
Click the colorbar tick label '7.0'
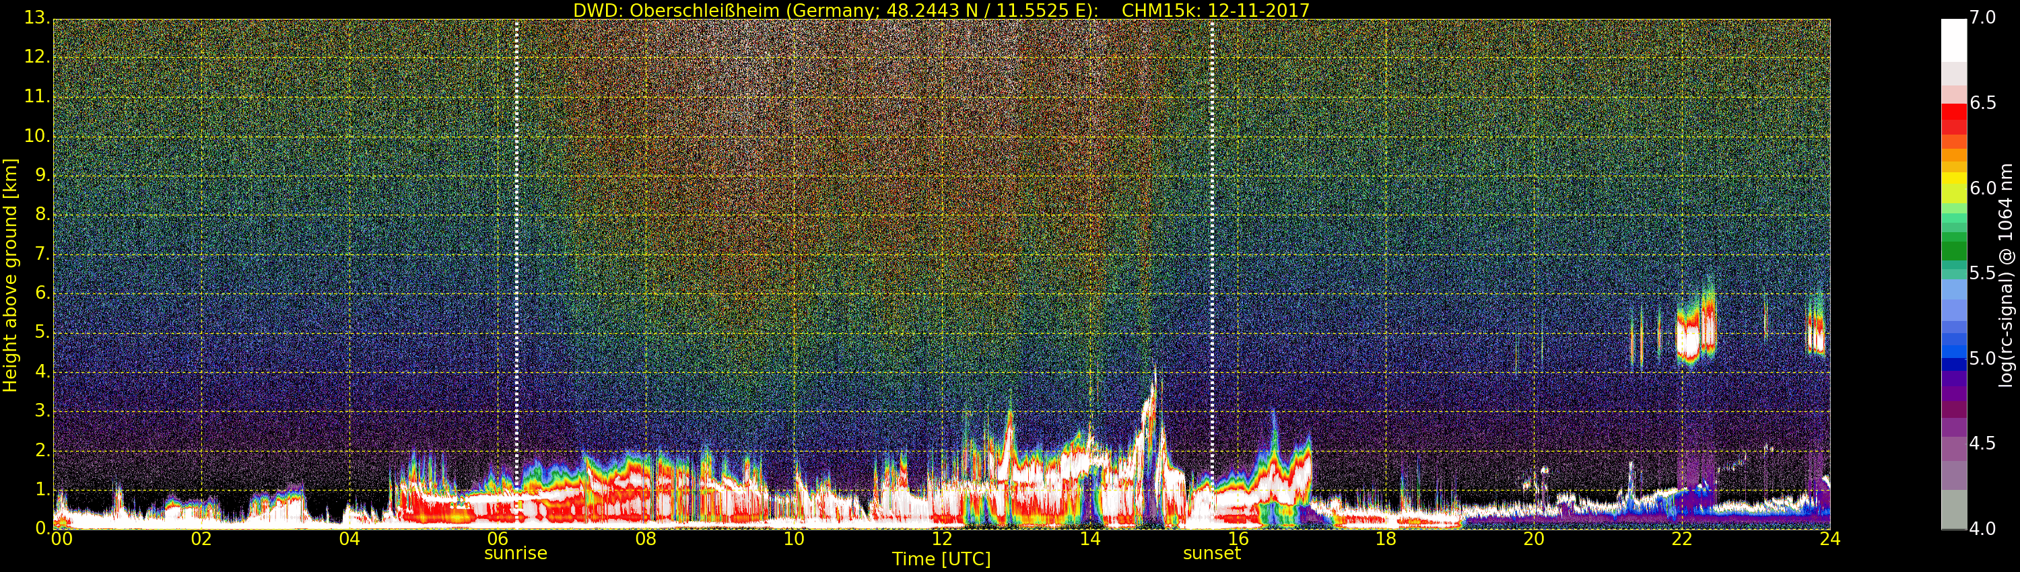1984,18
